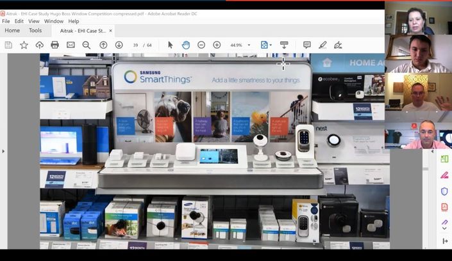The height and width of the screenshot is (261, 452).
Task: Open the green Organize Pages tool
Action: [x=444, y=159]
